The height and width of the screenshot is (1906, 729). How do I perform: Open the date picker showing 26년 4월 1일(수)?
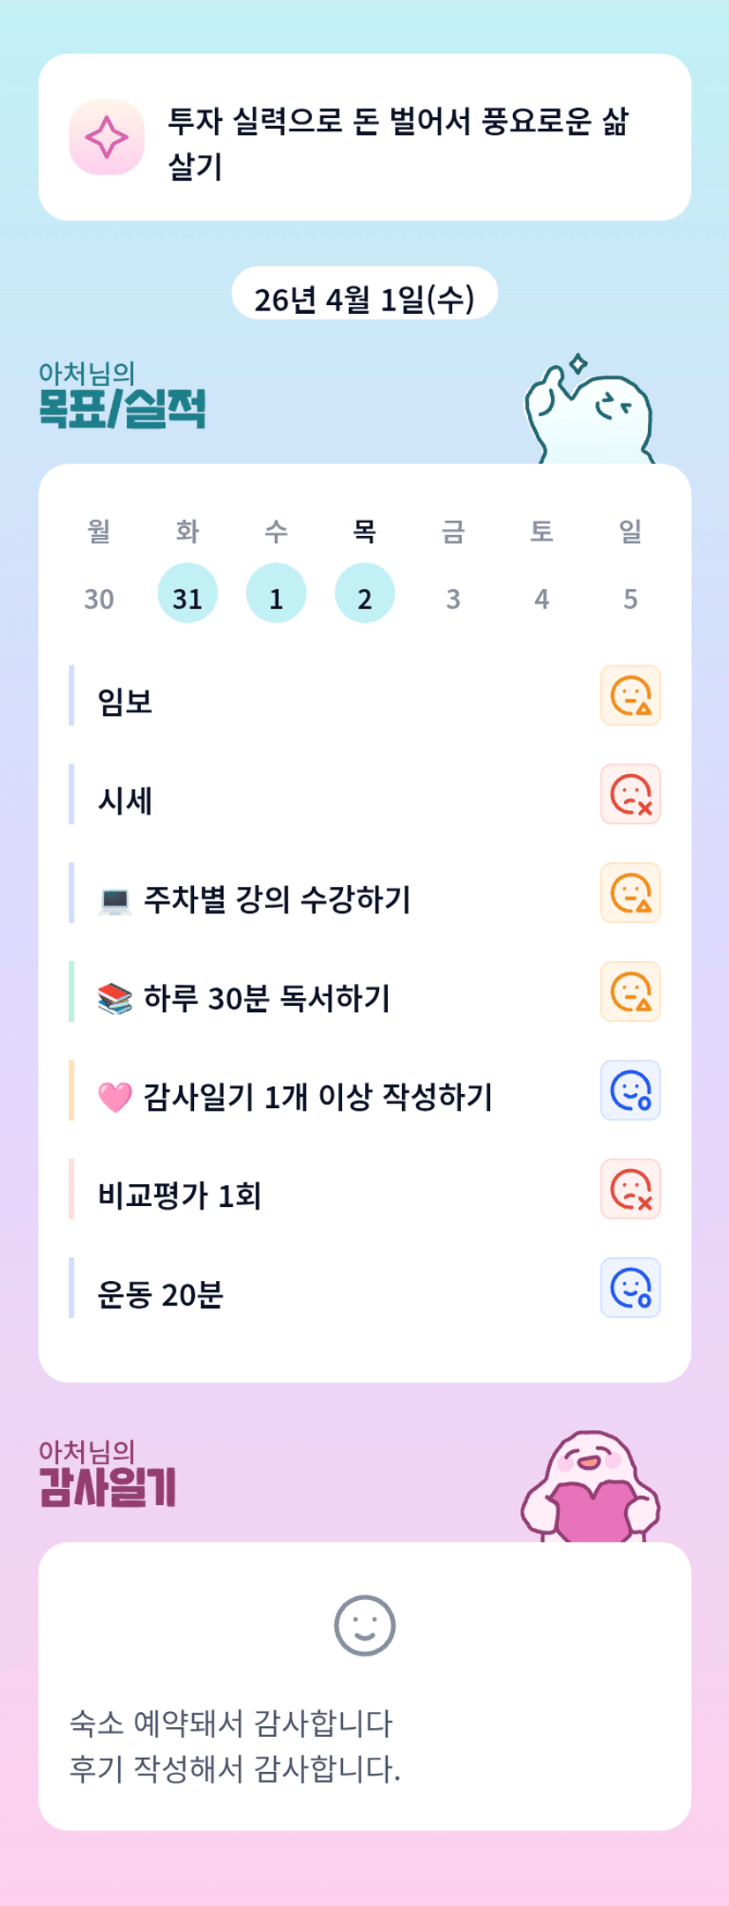[364, 299]
